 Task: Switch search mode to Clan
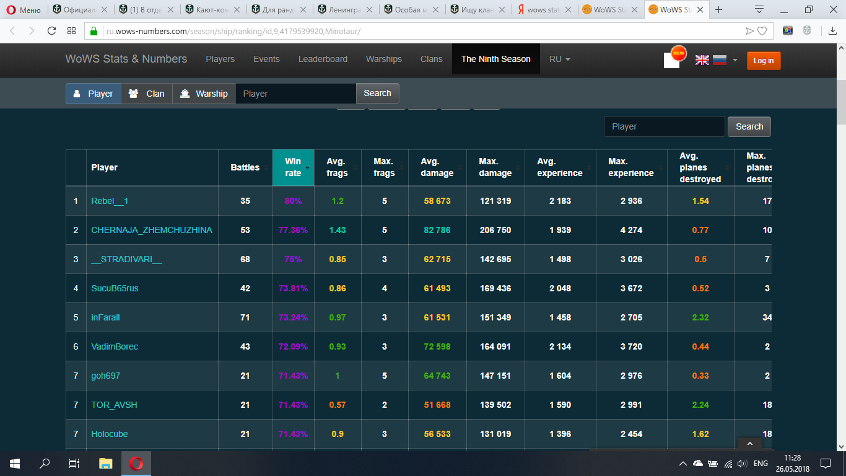click(x=147, y=94)
